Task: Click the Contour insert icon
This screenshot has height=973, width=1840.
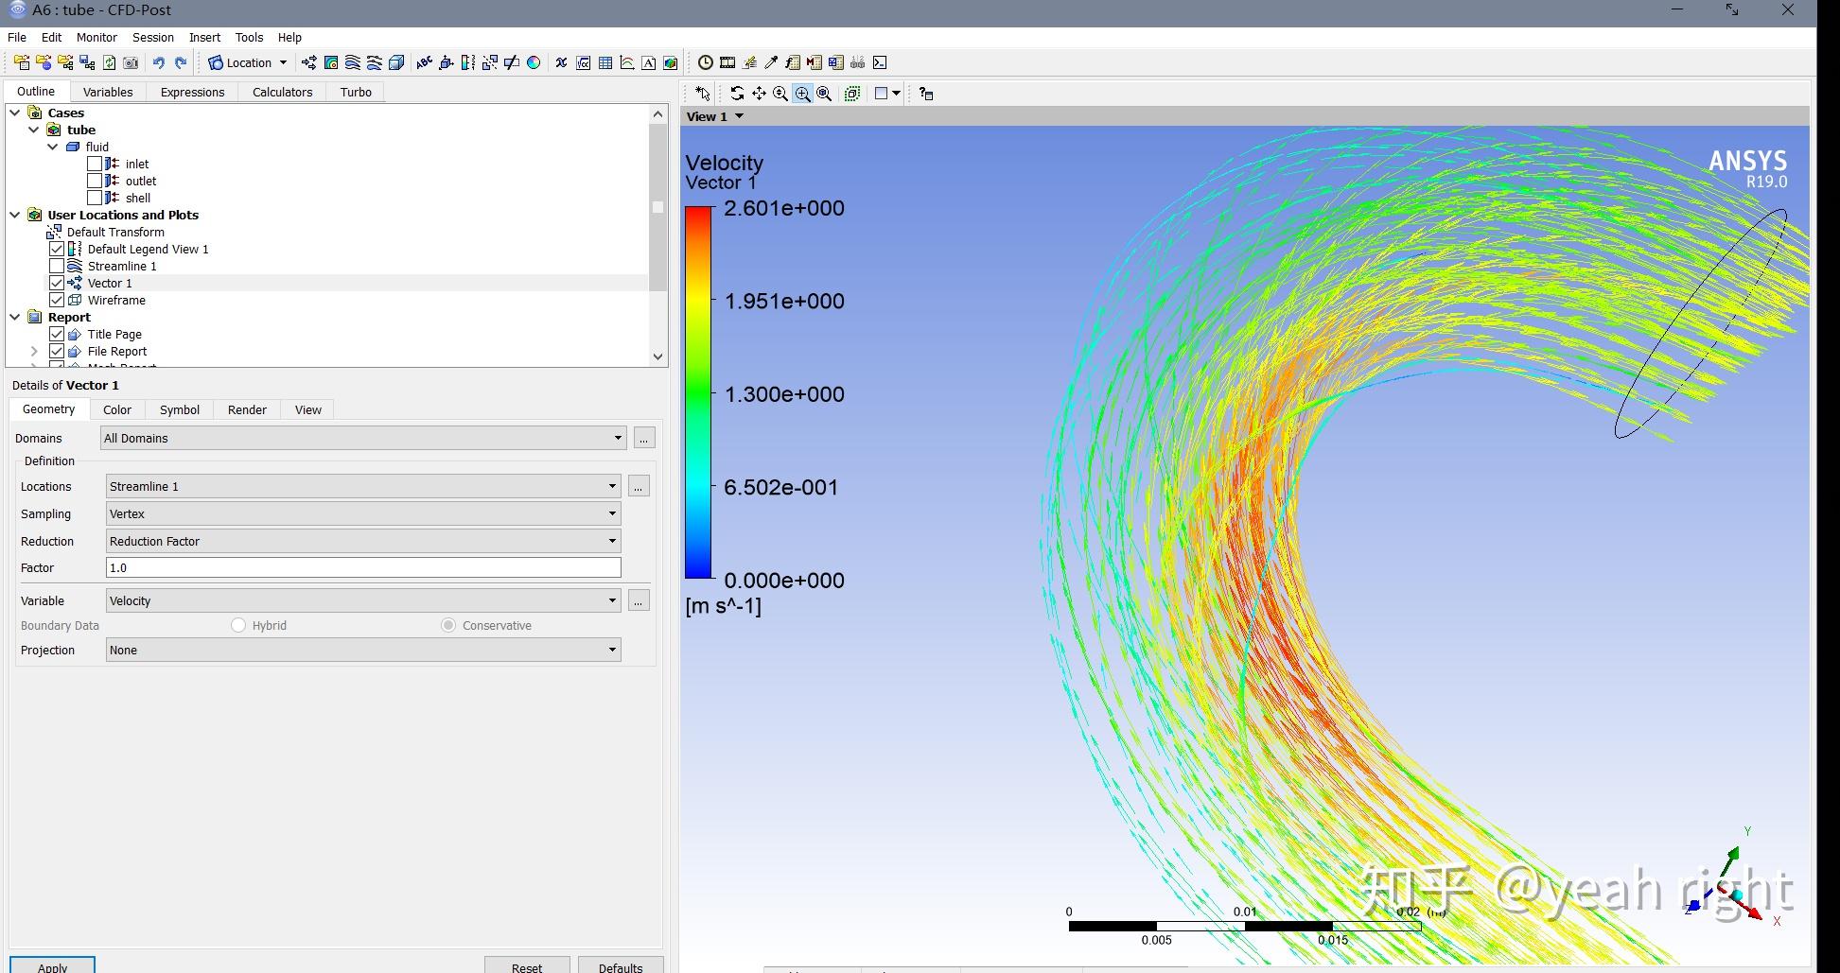Action: (331, 63)
